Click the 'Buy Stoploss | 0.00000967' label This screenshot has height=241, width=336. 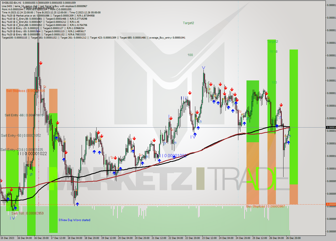pos(266,206)
